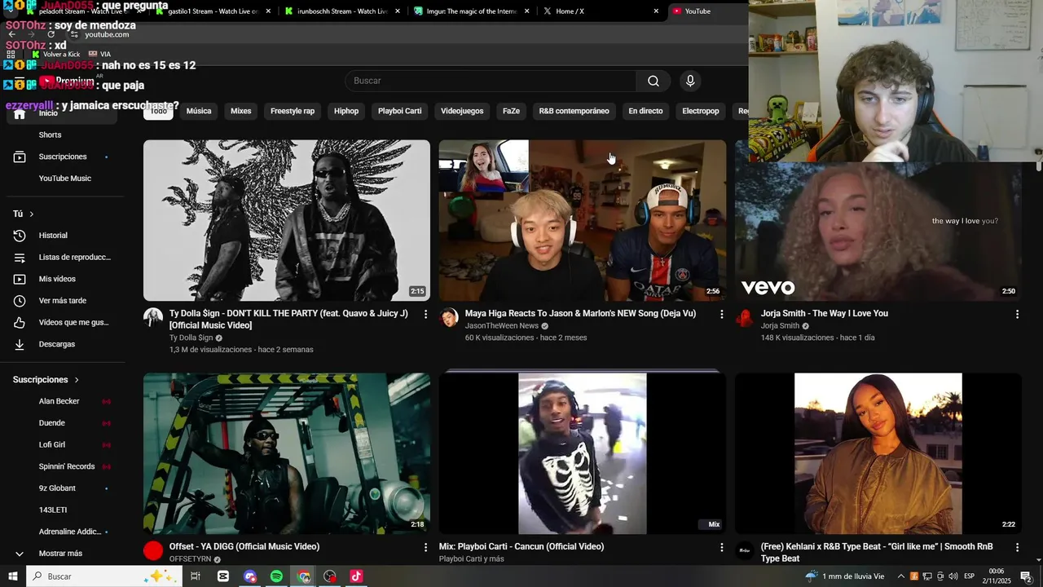
Task: Click the Volver a Kick bookmark
Action: pyautogui.click(x=55, y=55)
